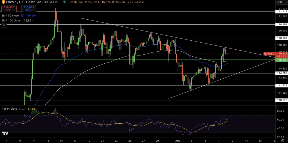Click the 80.00 RSI scale label
Viewport: 288px width, 143px height.
pyautogui.click(x=281, y=111)
